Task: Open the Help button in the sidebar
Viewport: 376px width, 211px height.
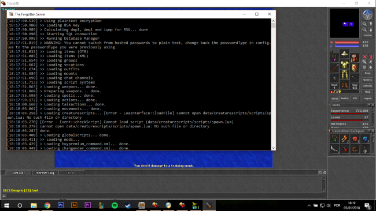Action: [x=367, y=92]
